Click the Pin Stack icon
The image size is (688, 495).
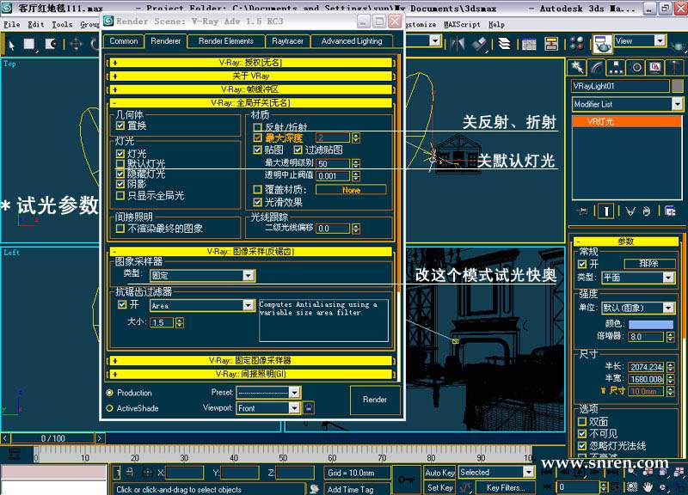tap(583, 211)
